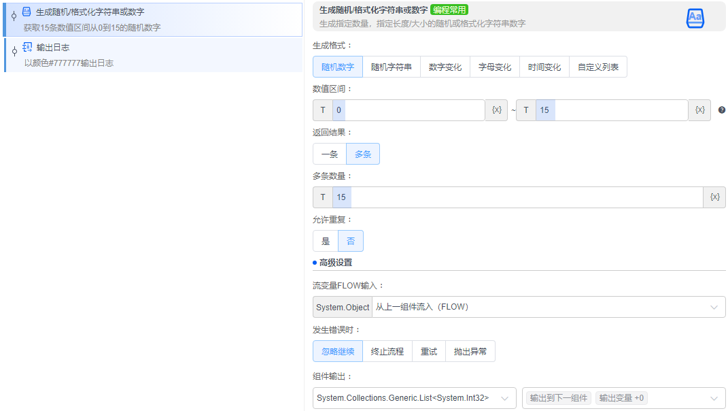This screenshot has width=728, height=411.
Task: Click the T icon on the 多条数量 input
Action: [x=322, y=197]
